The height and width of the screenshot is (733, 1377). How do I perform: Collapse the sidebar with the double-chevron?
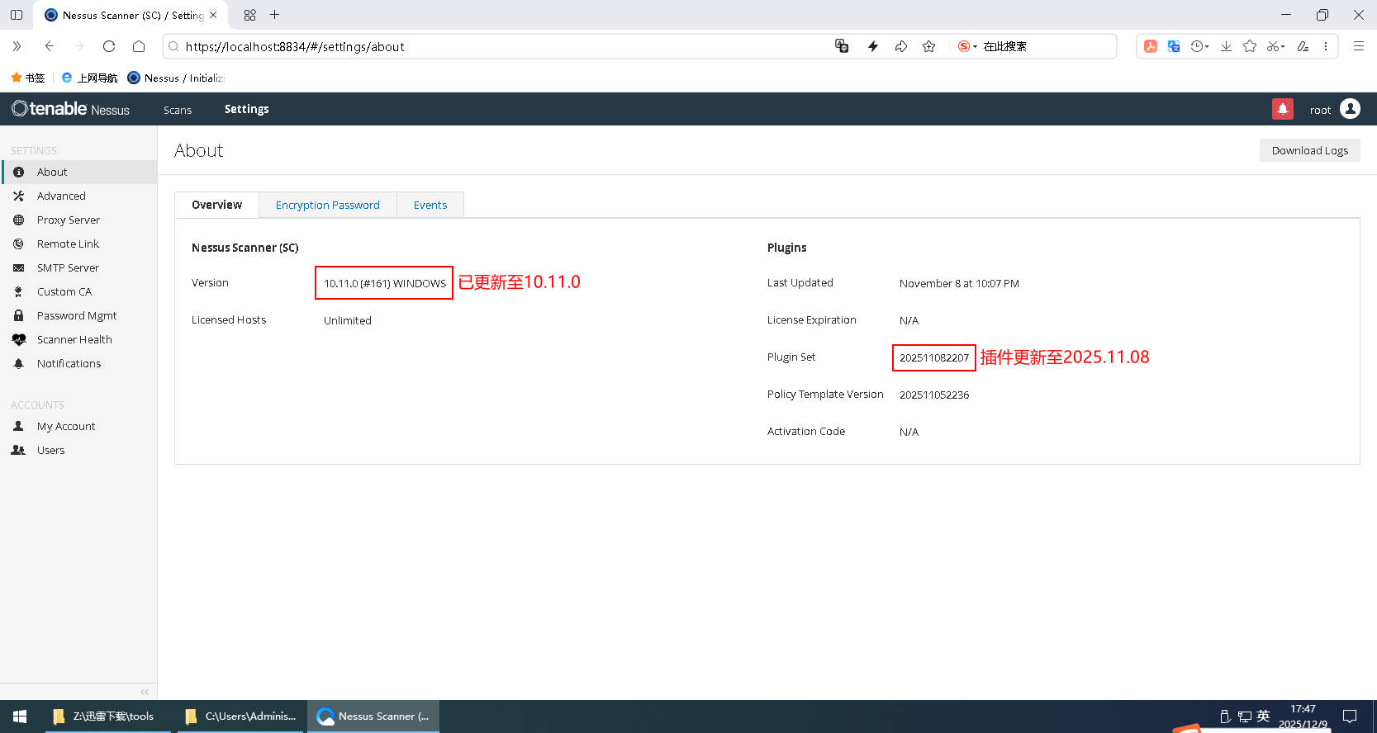145,692
